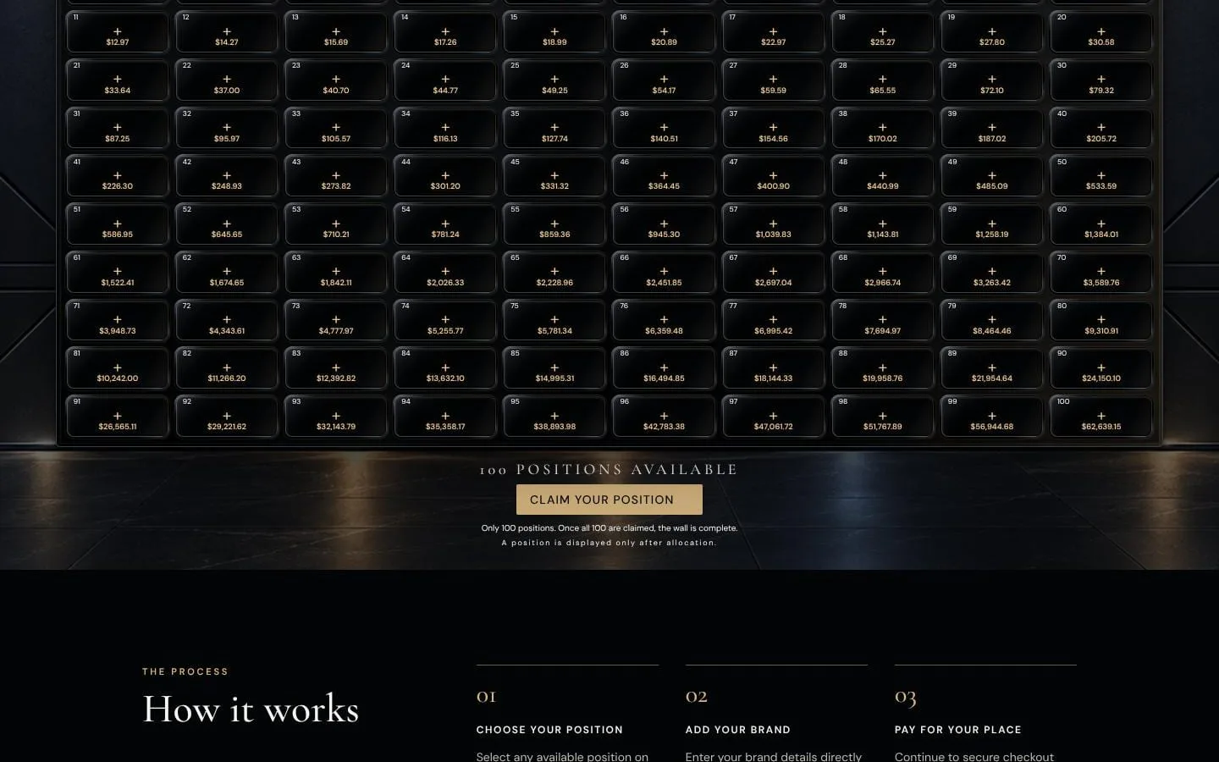Click the plus icon on position 96
This screenshot has width=1219, height=762.
(x=664, y=416)
